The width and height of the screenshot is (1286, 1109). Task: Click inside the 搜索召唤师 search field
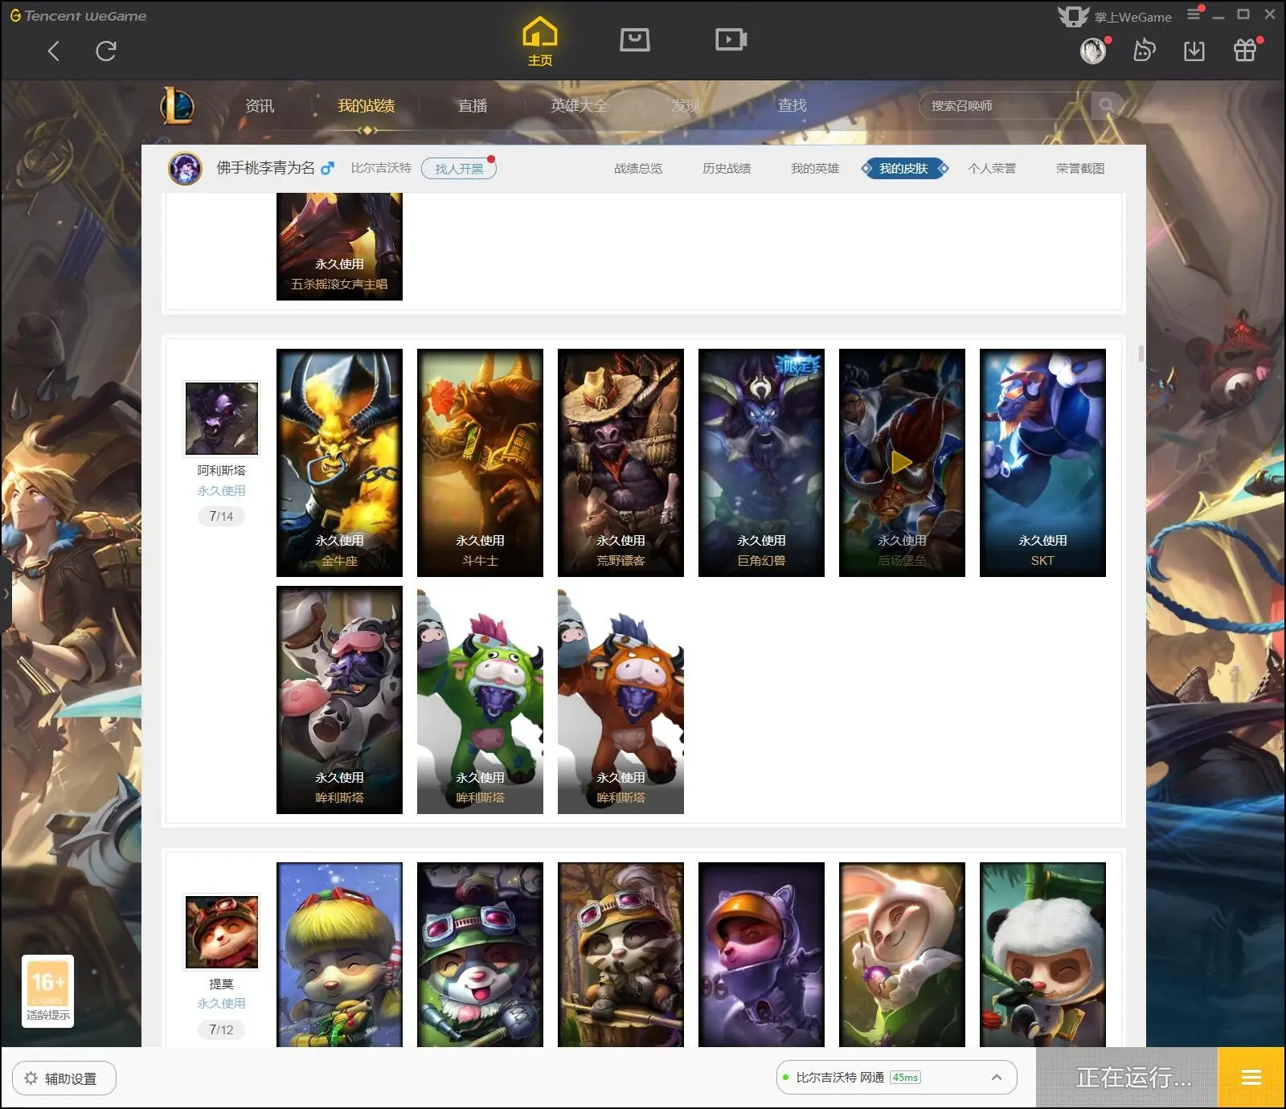pos(1005,105)
